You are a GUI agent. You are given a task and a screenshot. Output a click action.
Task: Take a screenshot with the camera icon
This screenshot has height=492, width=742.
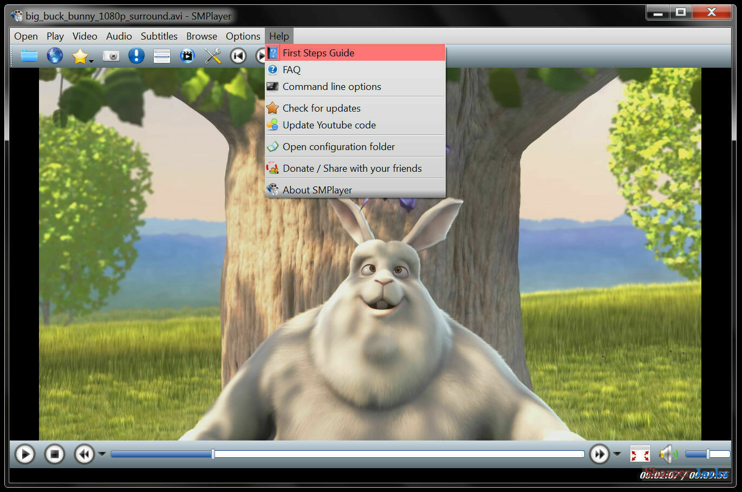111,56
